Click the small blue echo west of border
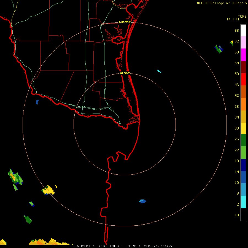This screenshot has width=248, height=248. 37,102
